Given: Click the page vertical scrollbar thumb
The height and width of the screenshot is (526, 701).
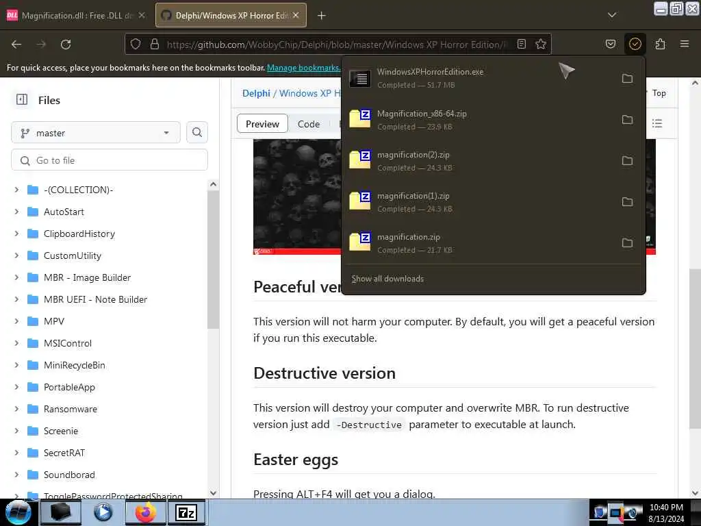Looking at the screenshot, I should [695, 349].
